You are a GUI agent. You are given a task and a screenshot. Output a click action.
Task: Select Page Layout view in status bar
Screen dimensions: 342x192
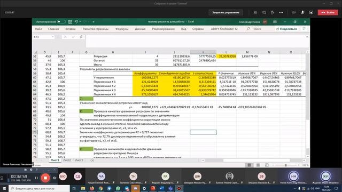point(258,165)
